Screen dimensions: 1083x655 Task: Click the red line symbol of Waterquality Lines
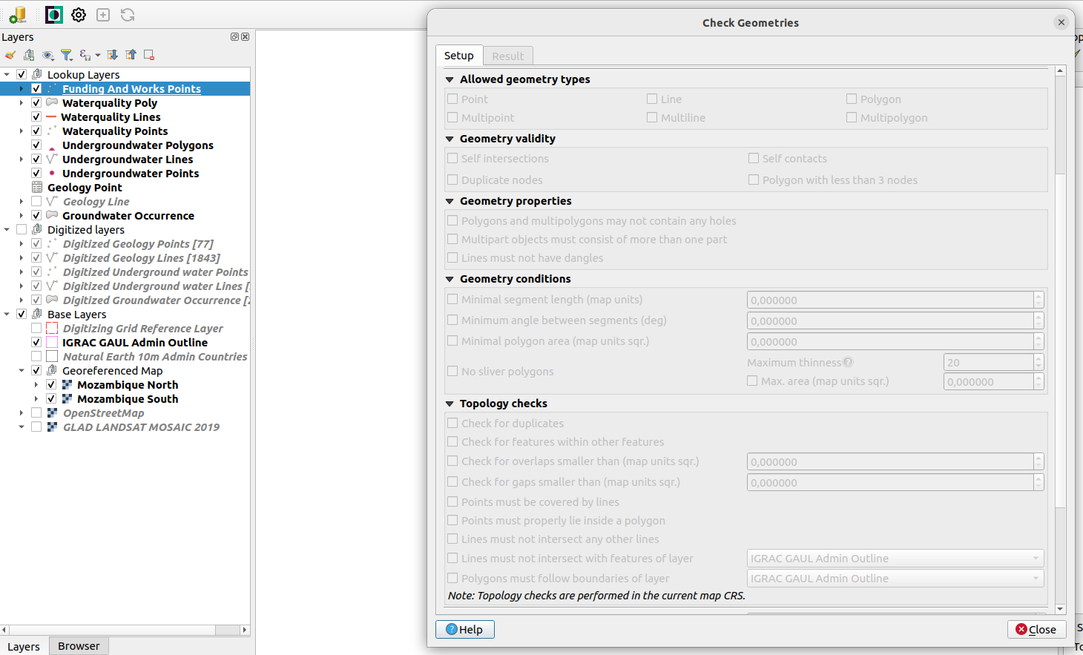(51, 117)
